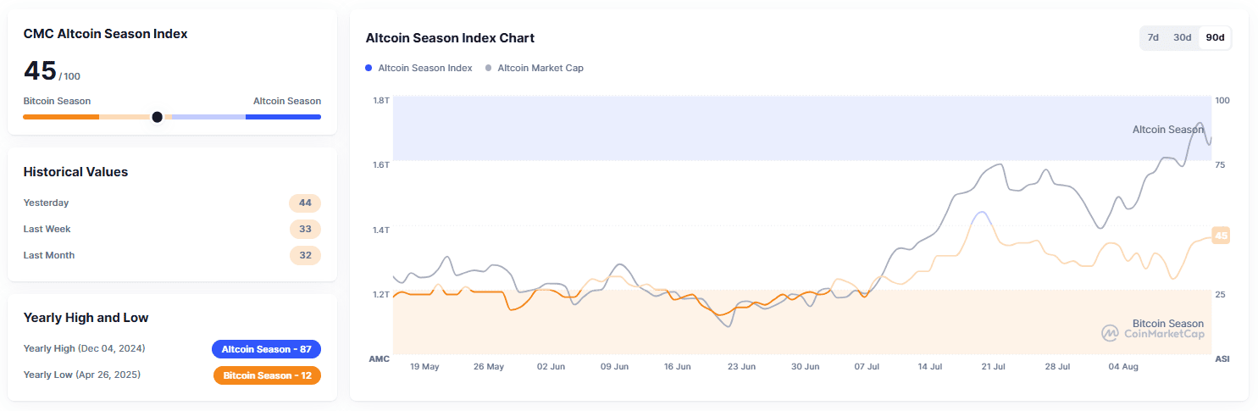The height and width of the screenshot is (411, 1258).
Task: Click the CoinMarketCap logo watermark icon
Action: (x=1110, y=333)
